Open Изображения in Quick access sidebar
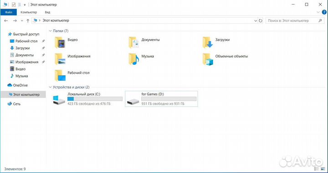Image resolution: width=328 pixels, height=173 pixels. (24, 62)
